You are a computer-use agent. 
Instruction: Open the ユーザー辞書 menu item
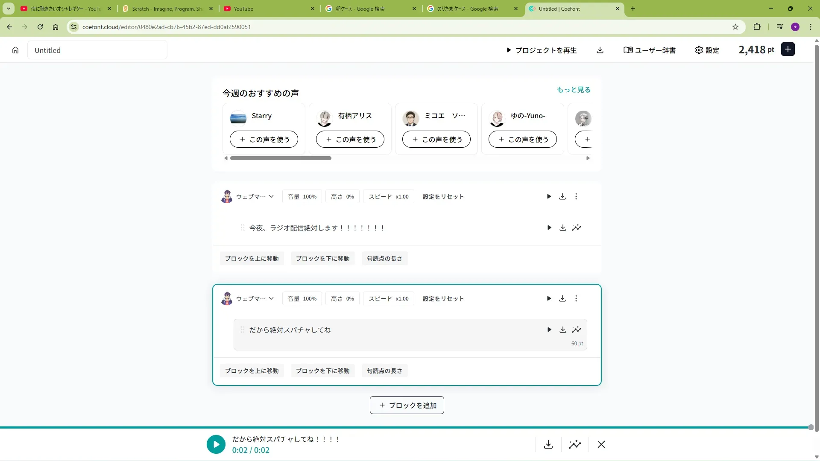(x=650, y=50)
